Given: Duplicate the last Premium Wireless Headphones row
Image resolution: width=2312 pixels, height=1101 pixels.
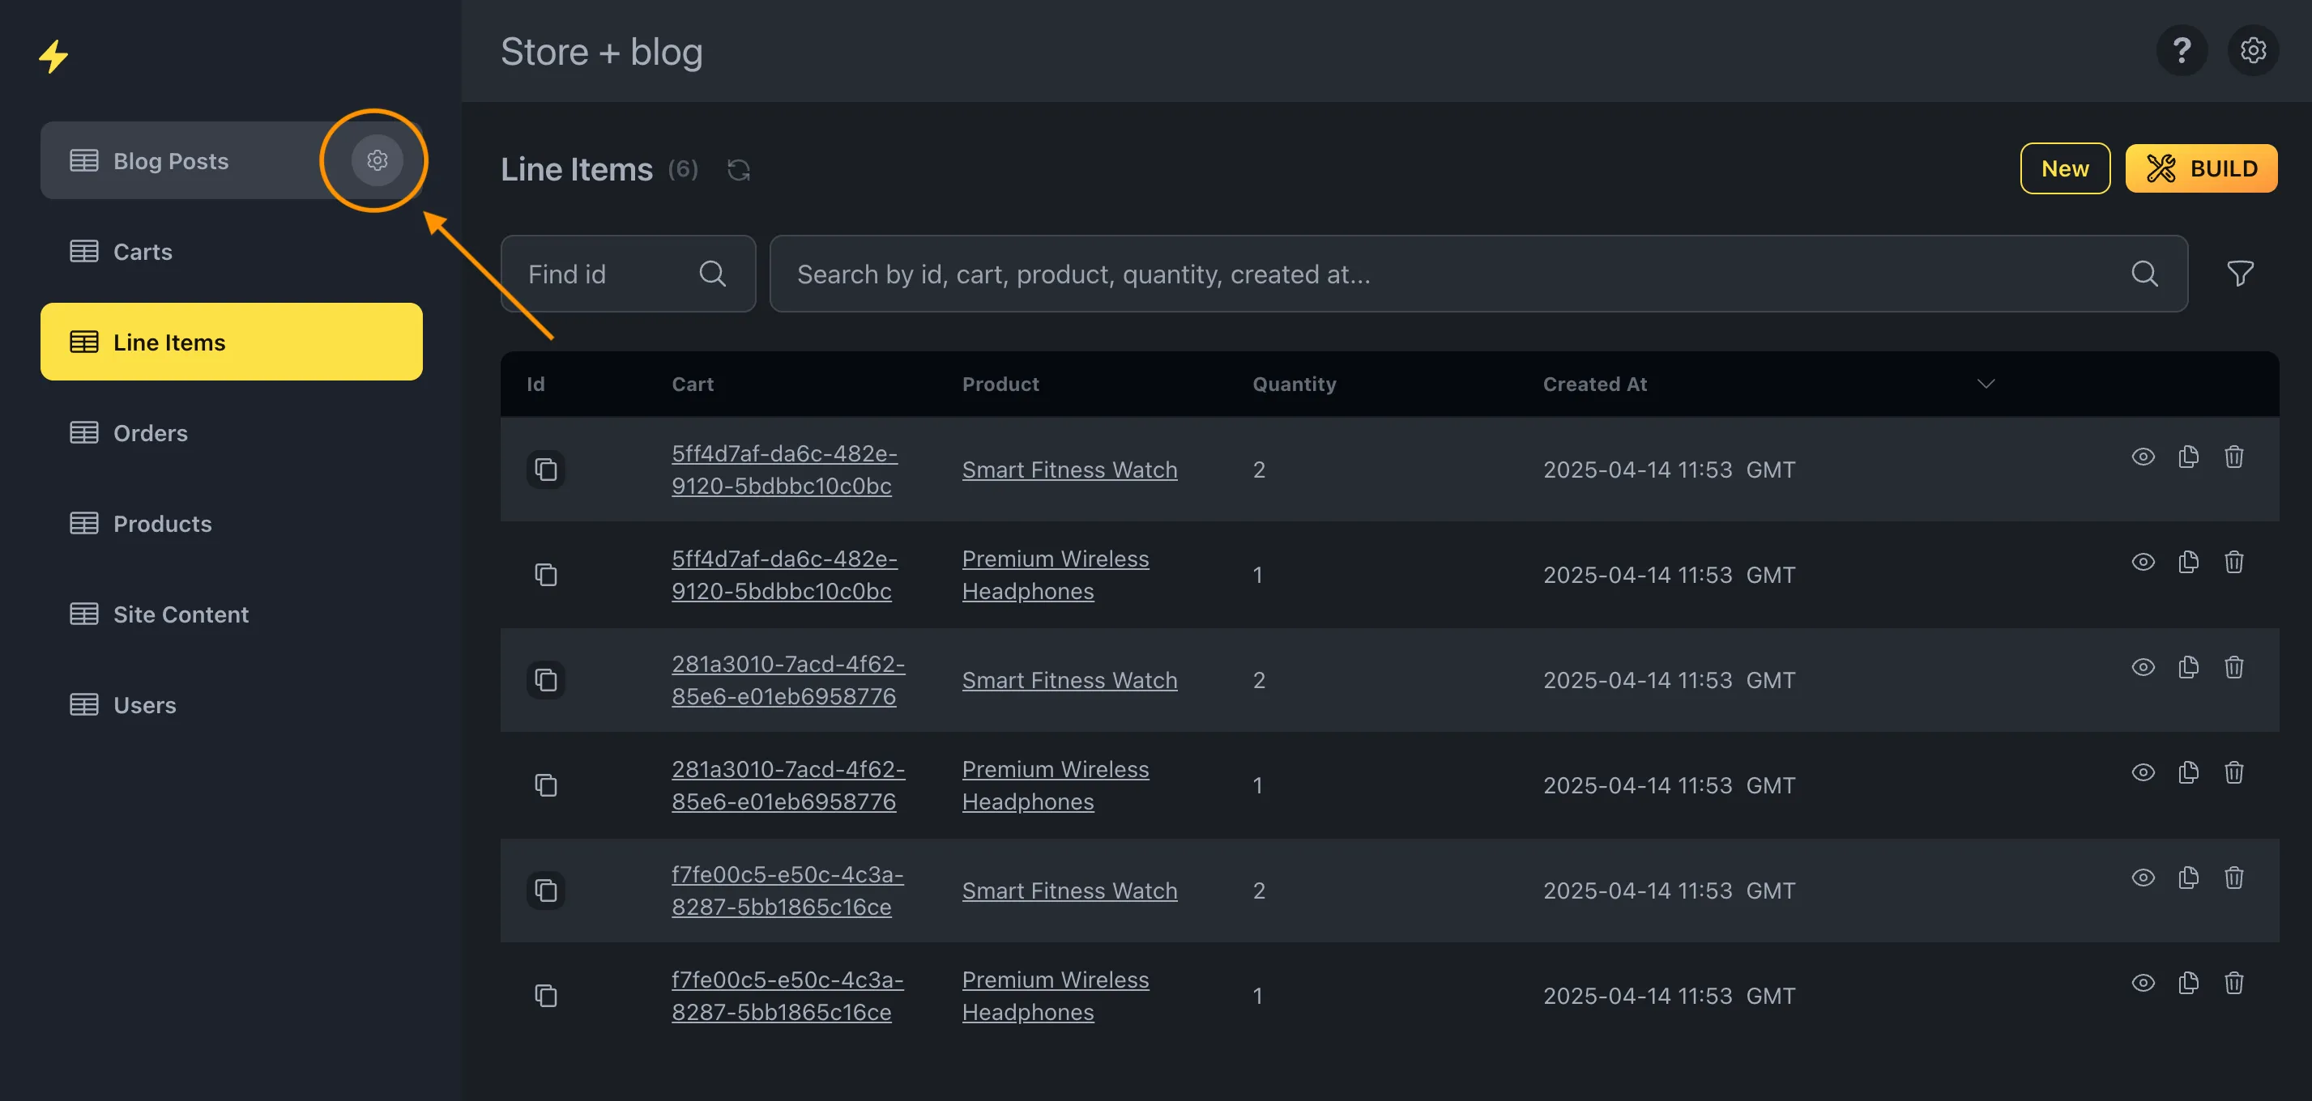Looking at the screenshot, I should (x=2188, y=983).
